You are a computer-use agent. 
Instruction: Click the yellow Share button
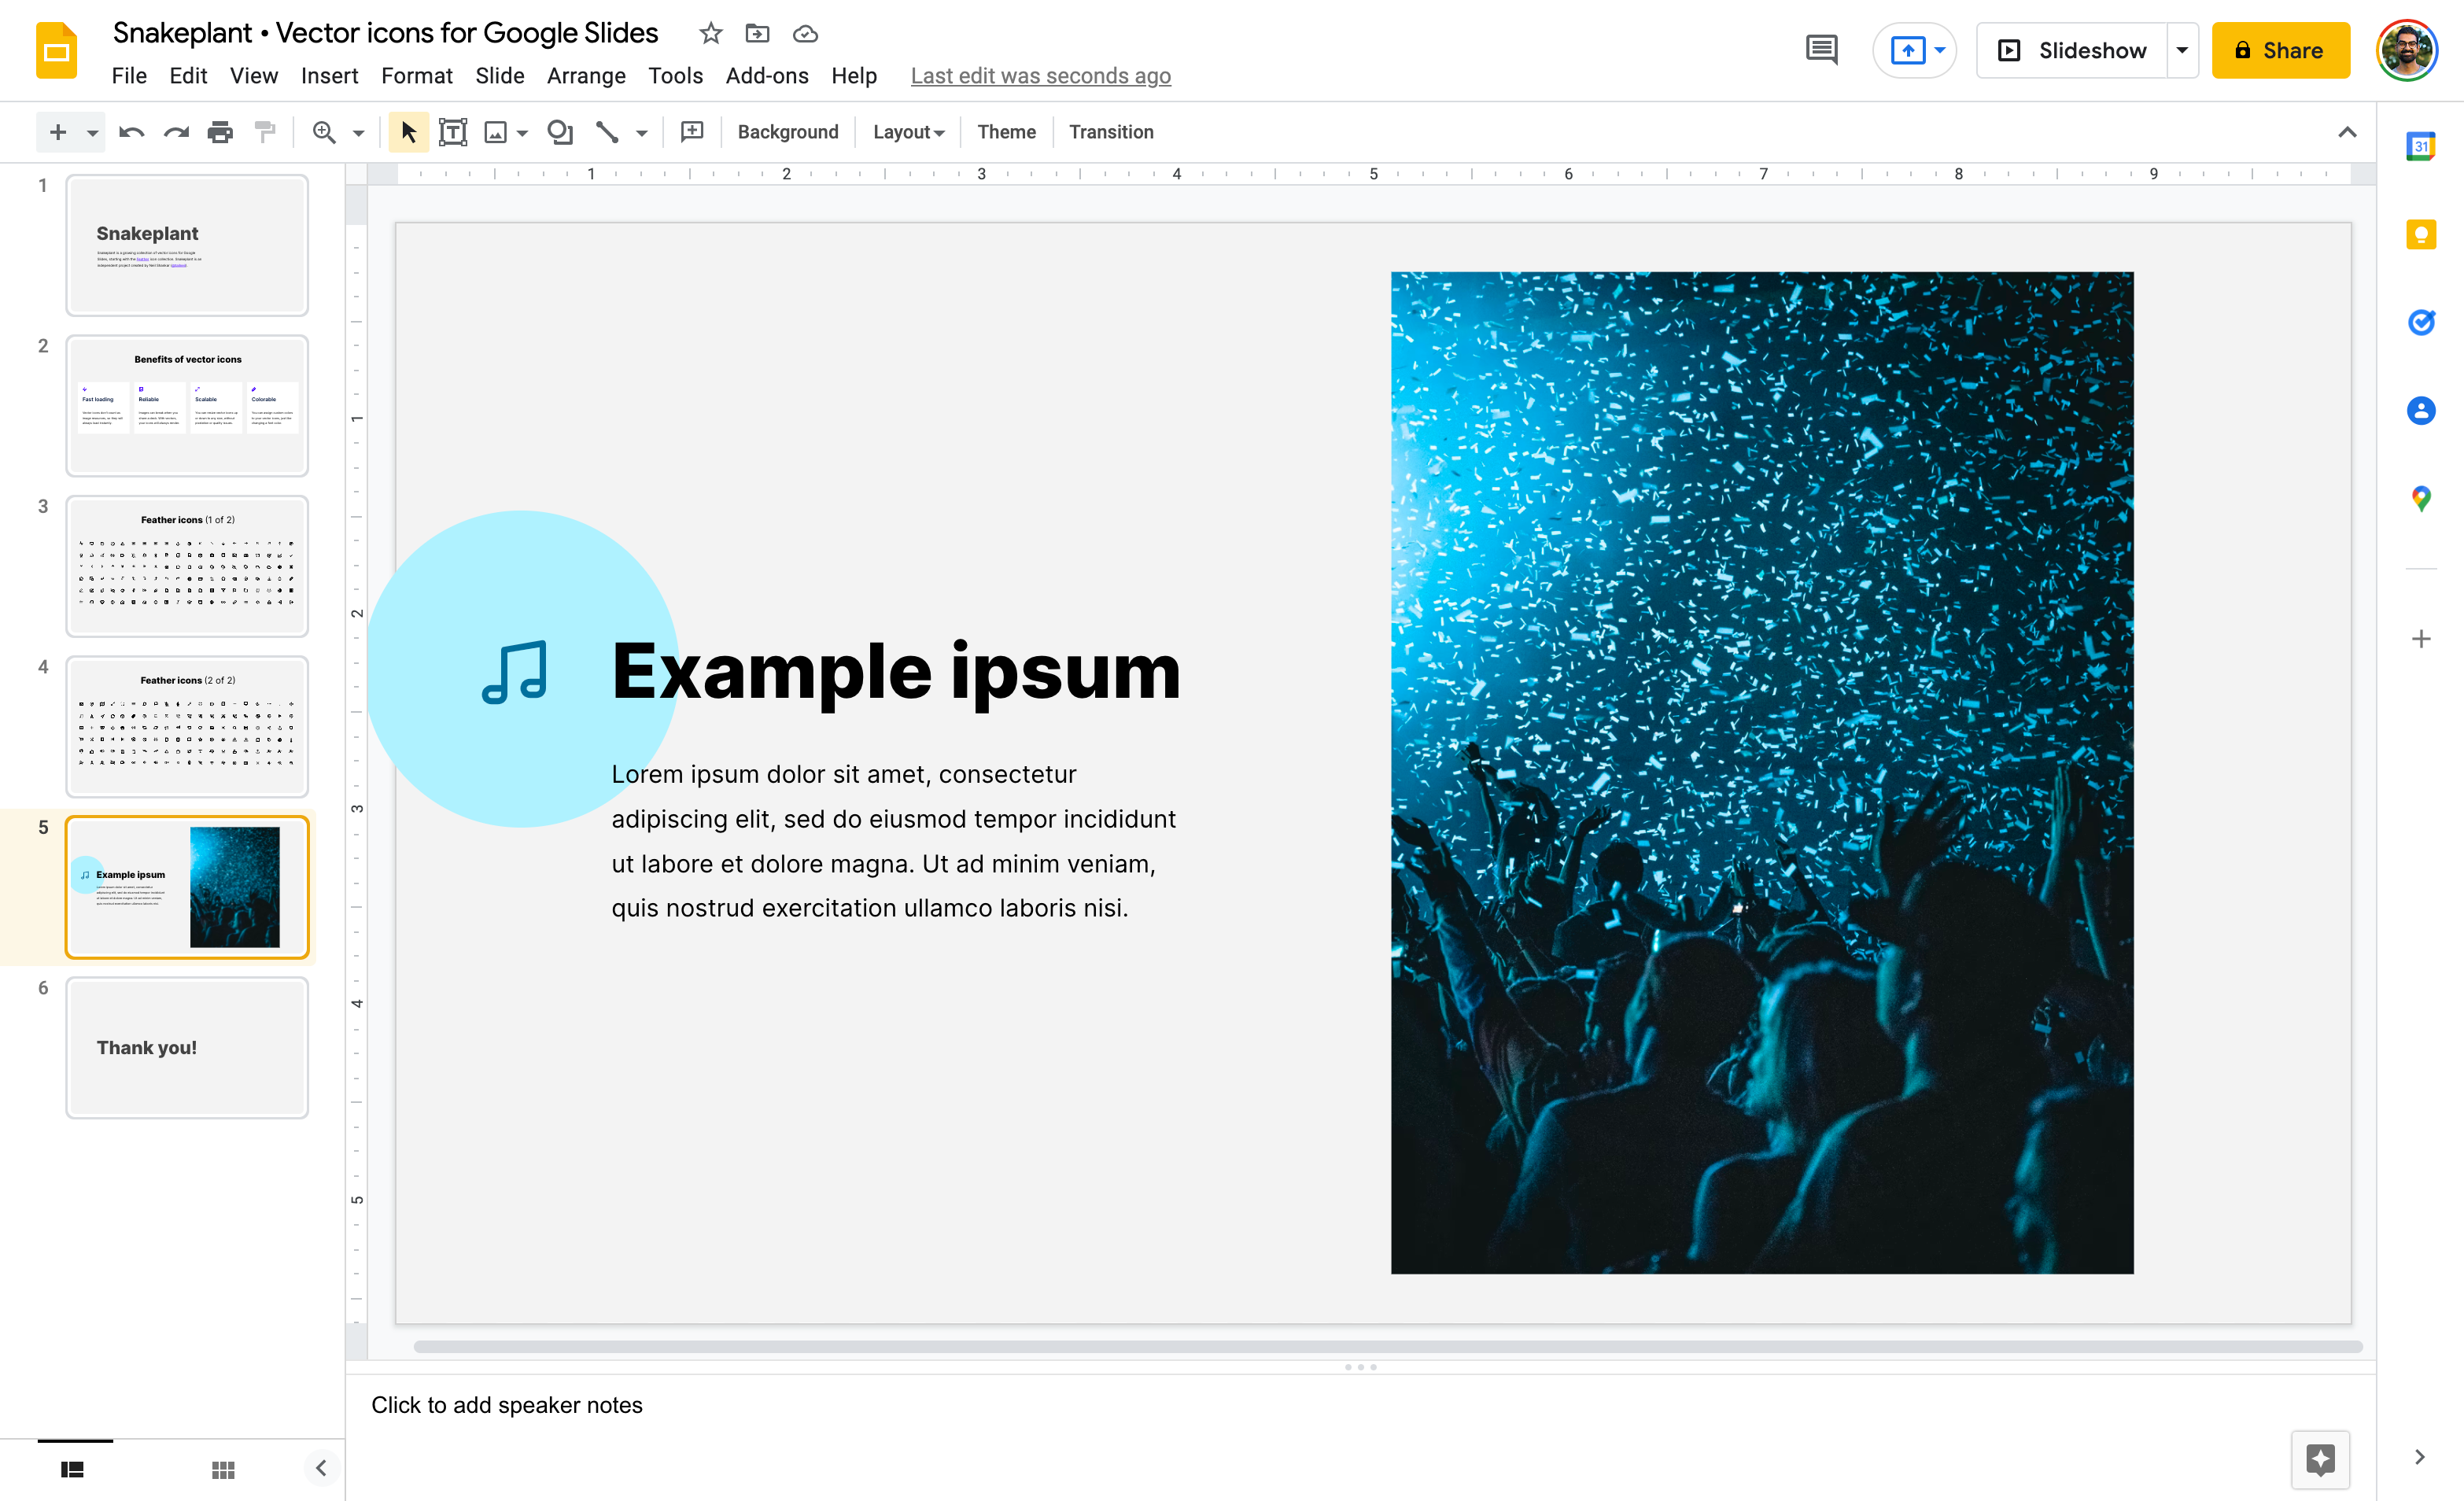coord(2280,50)
